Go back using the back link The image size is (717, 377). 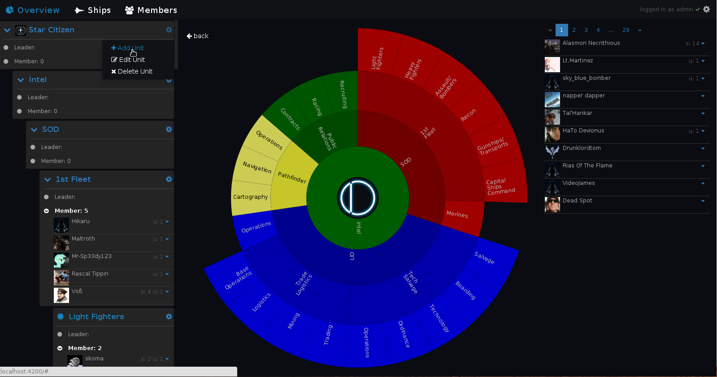pos(197,36)
